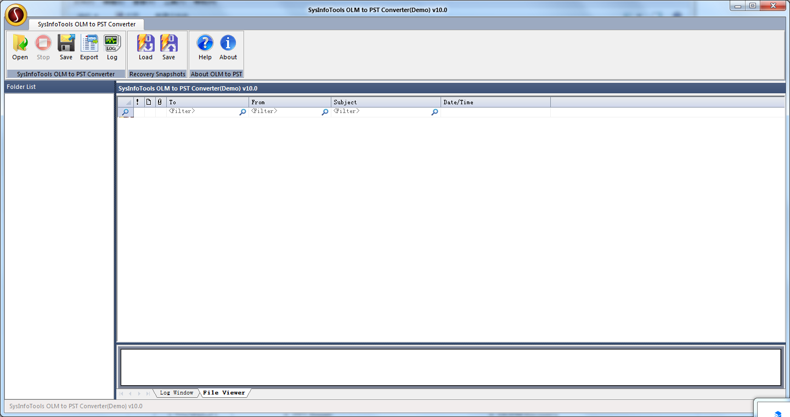Viewport: 790px width, 417px height.
Task: Click the previous-tab navigation arrow at bottom
Action: point(130,393)
